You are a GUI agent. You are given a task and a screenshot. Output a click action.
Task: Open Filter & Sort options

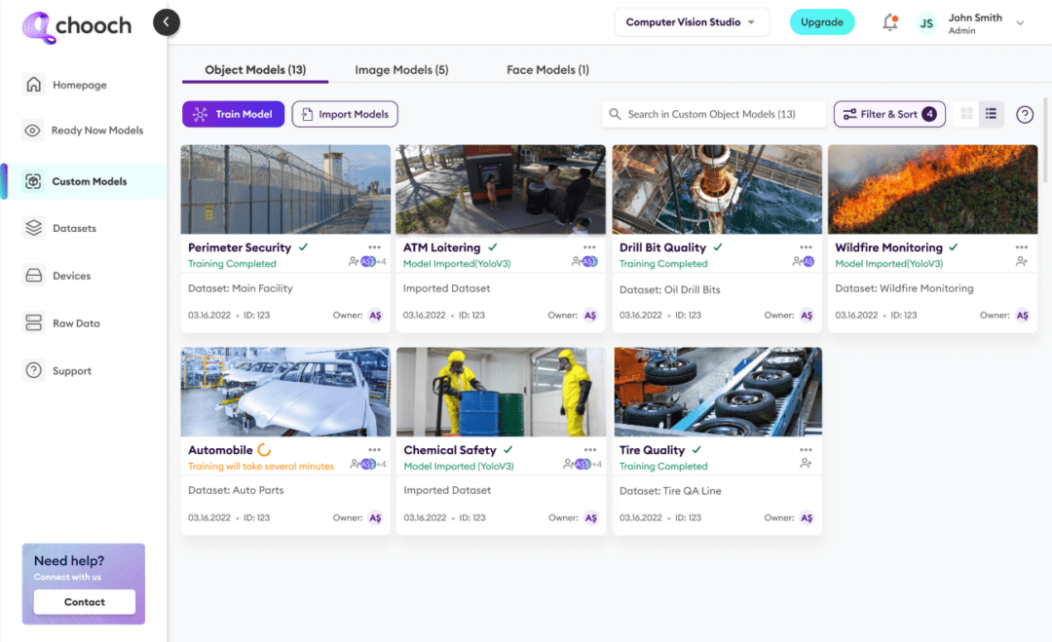pyautogui.click(x=889, y=115)
